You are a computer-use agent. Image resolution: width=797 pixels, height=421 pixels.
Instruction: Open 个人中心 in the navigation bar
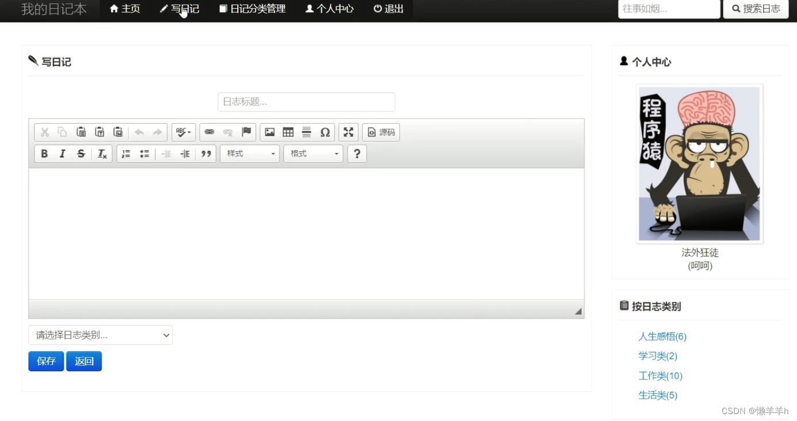(x=330, y=9)
